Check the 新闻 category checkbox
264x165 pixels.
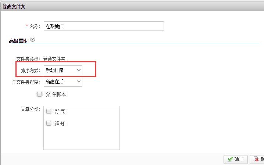click(49, 111)
